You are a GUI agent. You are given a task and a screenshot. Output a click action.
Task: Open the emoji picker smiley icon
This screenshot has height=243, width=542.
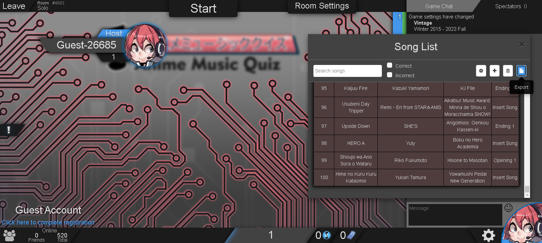(508, 208)
